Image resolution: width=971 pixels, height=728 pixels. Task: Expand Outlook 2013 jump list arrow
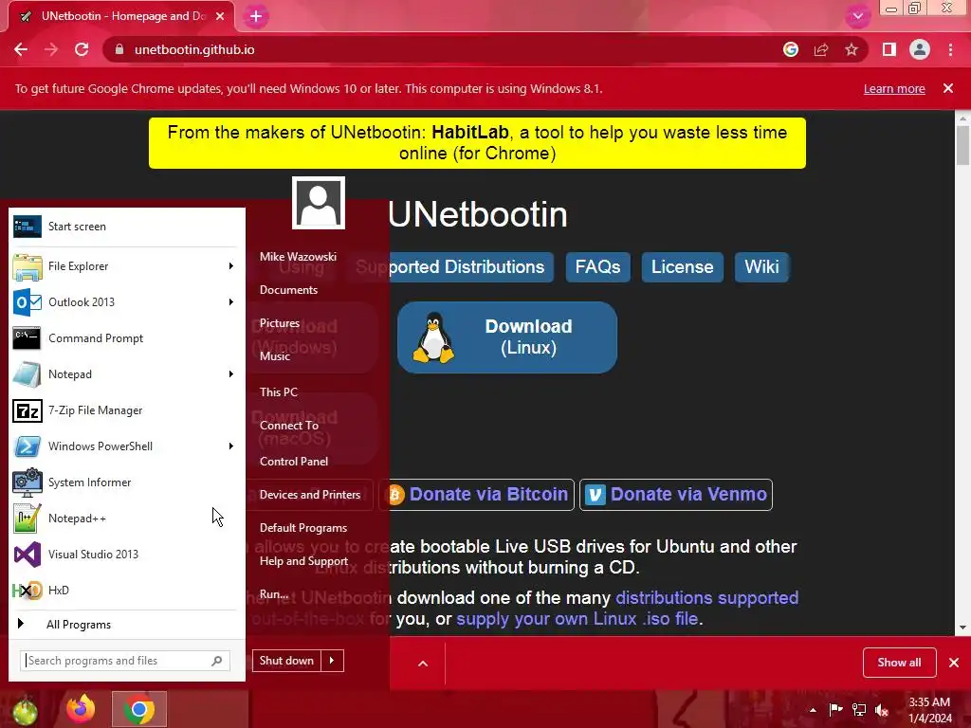(231, 302)
